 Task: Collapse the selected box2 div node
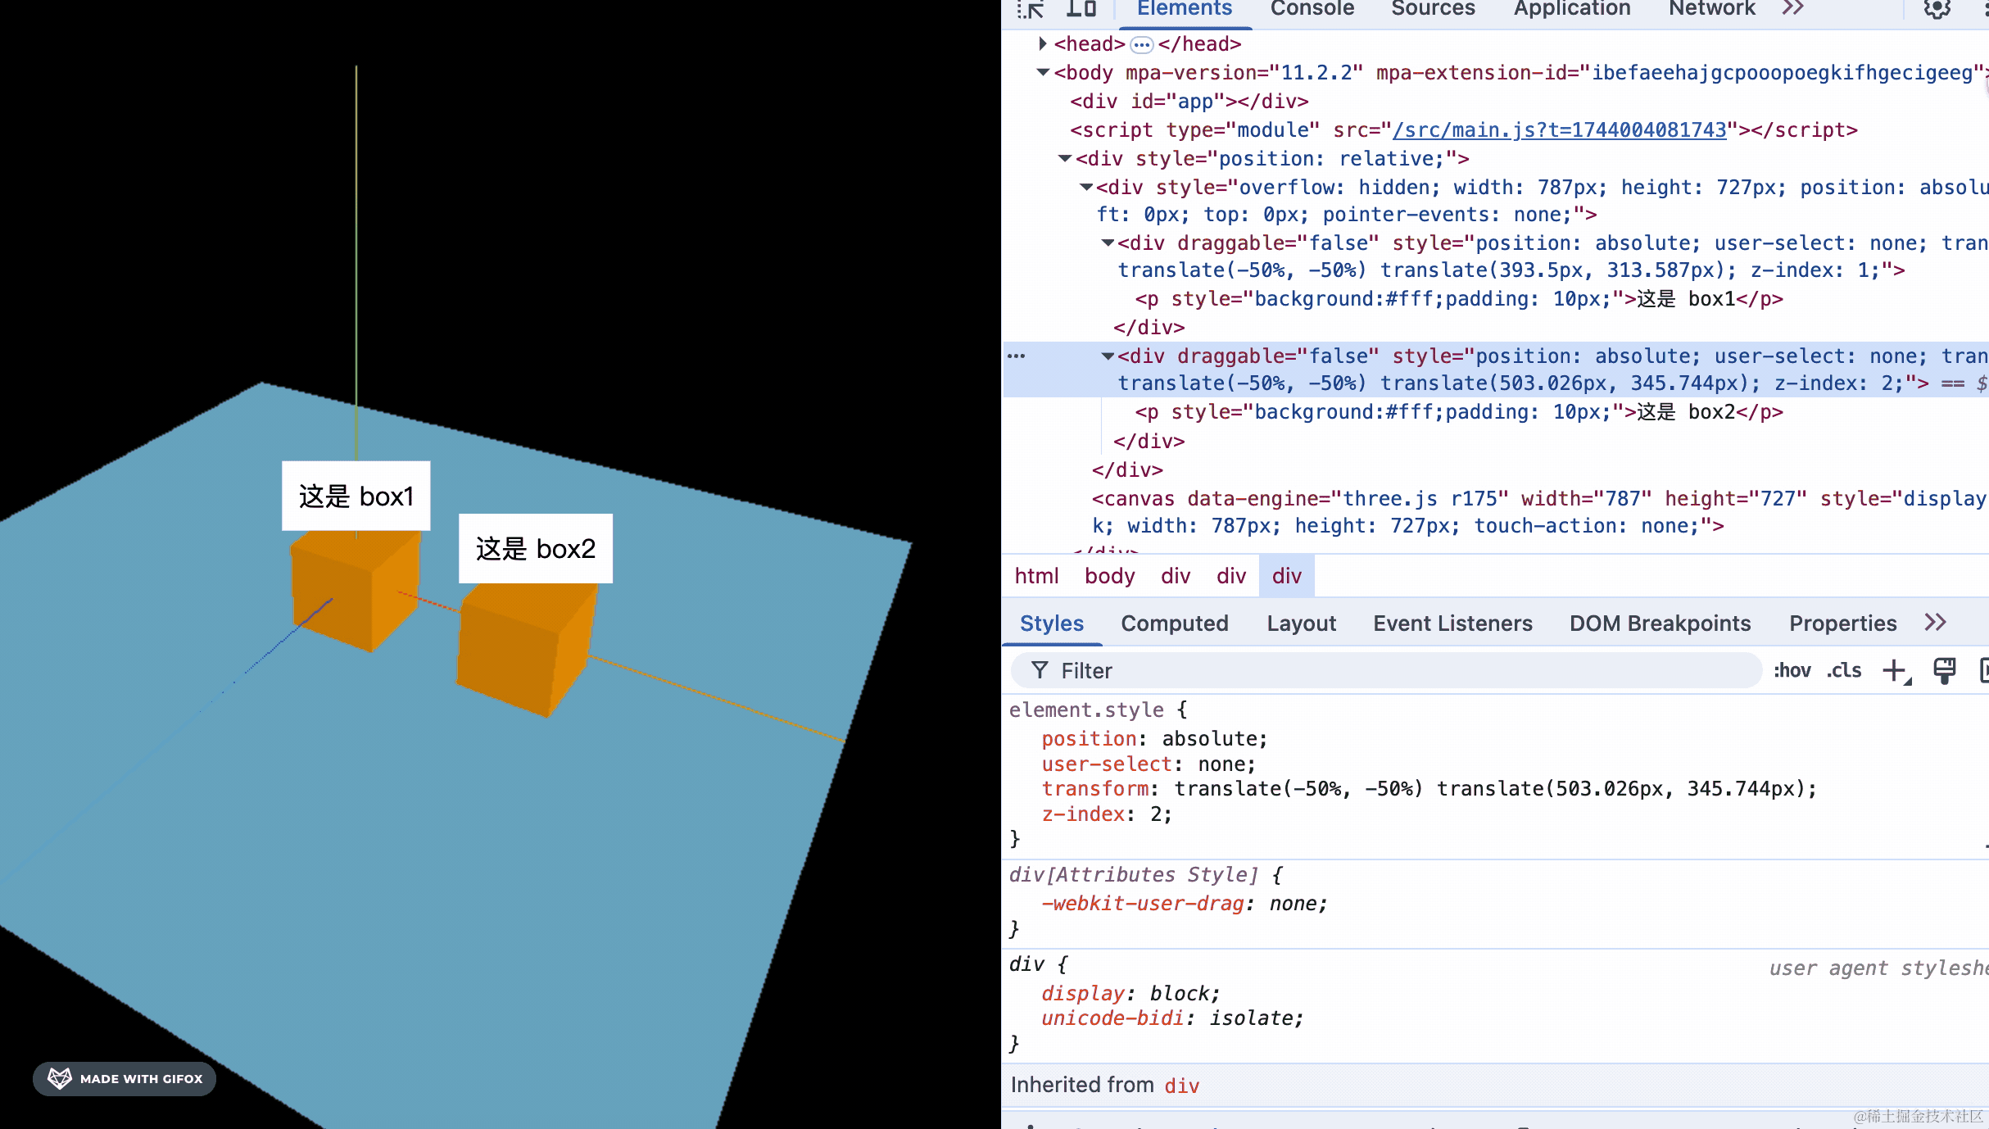[1107, 356]
